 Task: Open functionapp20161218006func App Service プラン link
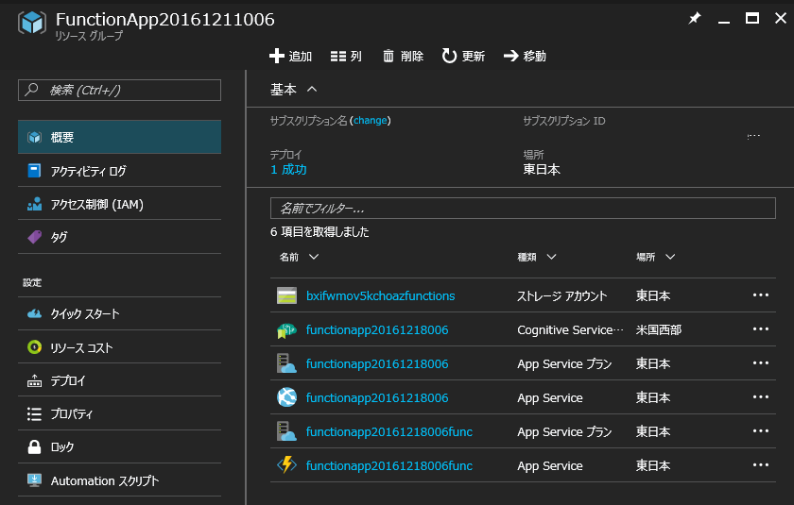pyautogui.click(x=389, y=431)
